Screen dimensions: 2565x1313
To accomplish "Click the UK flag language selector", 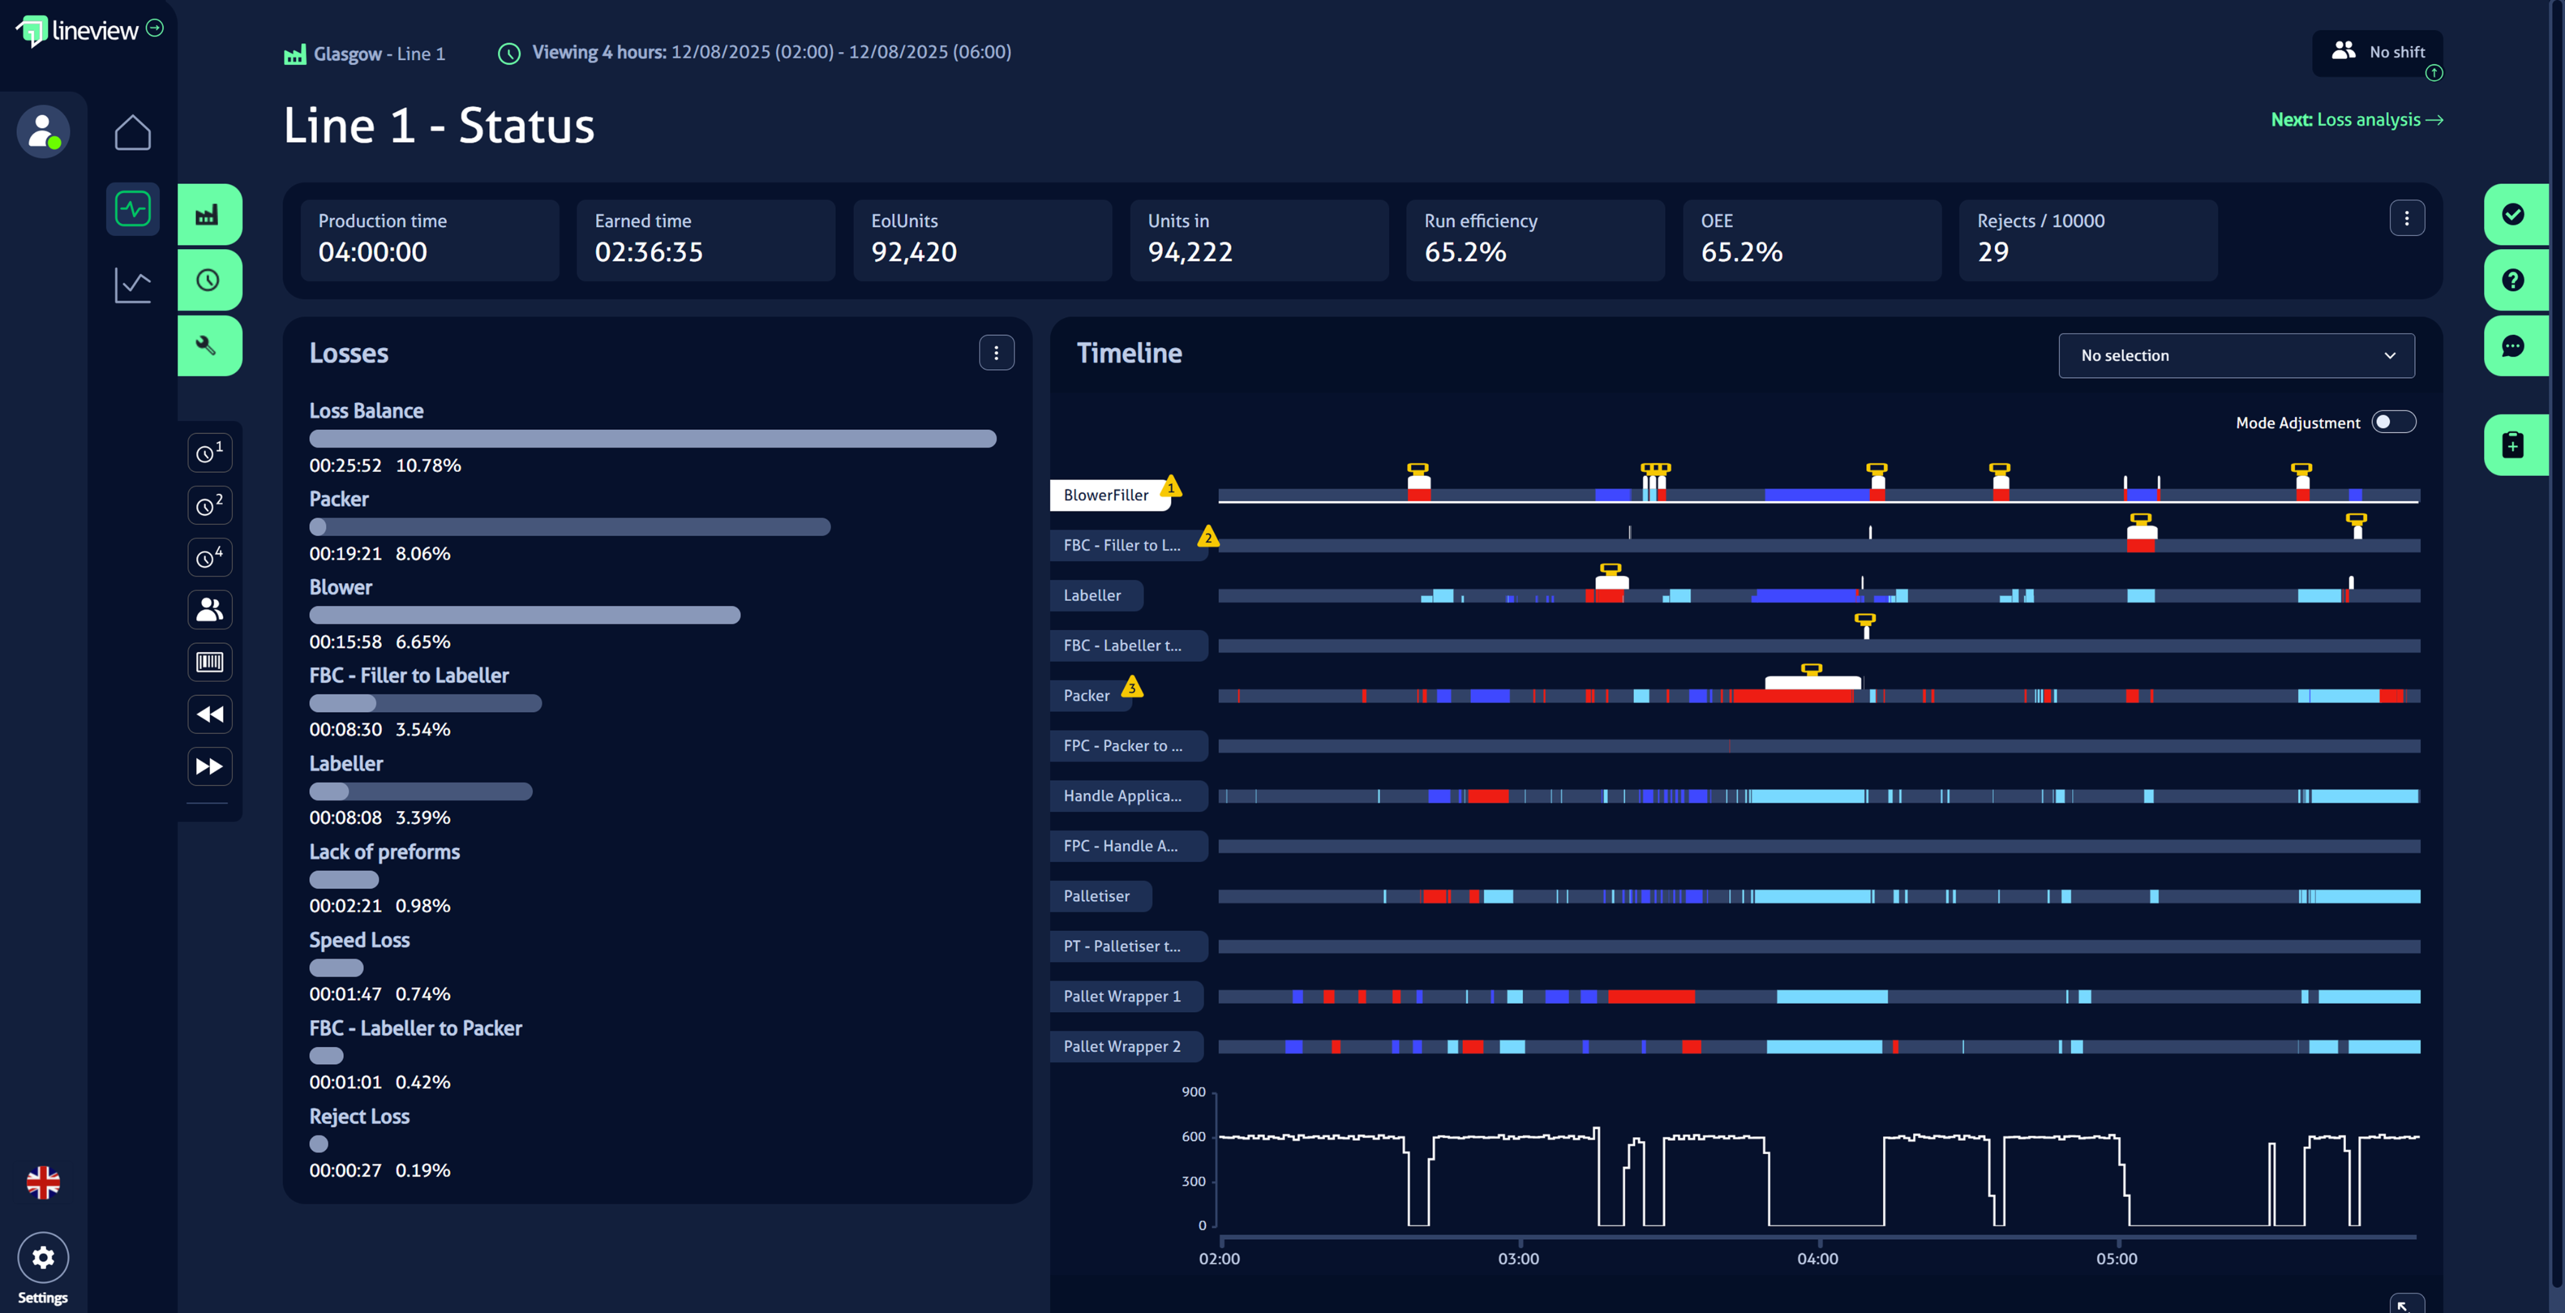I will click(43, 1182).
